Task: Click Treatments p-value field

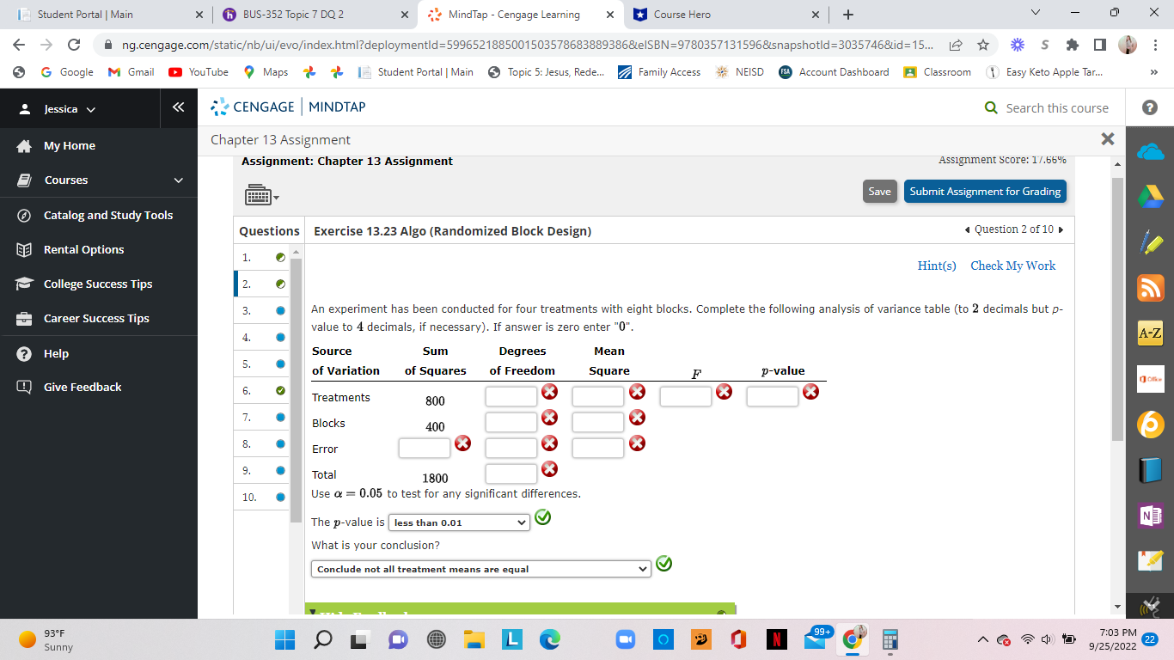Action: point(773,396)
